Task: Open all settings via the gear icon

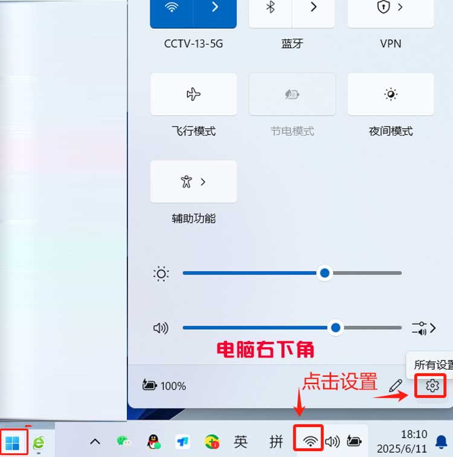Action: (x=432, y=386)
